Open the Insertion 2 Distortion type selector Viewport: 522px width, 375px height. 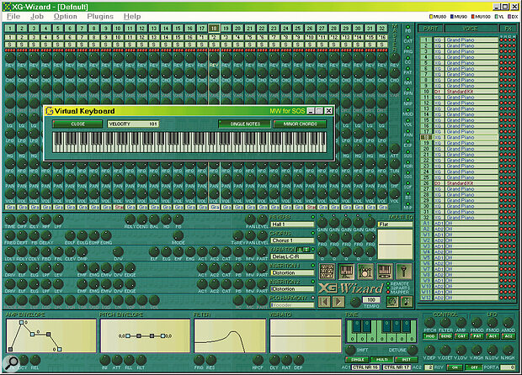pyautogui.click(x=292, y=289)
